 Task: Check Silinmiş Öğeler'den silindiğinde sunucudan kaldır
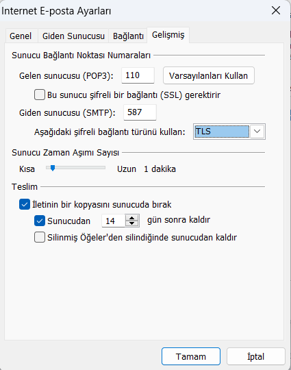(40, 237)
